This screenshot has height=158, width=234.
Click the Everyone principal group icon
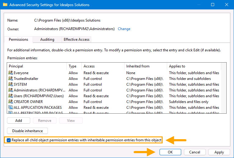point(11,73)
